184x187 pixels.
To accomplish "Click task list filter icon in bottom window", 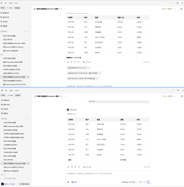I will pos(28,119).
